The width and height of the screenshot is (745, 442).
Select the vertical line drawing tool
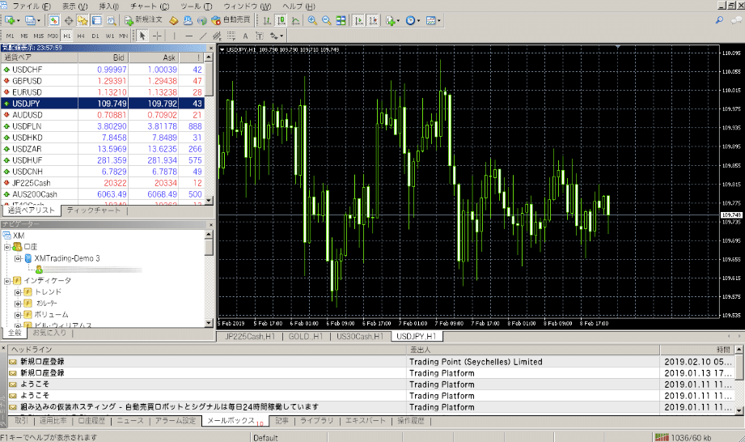click(175, 36)
